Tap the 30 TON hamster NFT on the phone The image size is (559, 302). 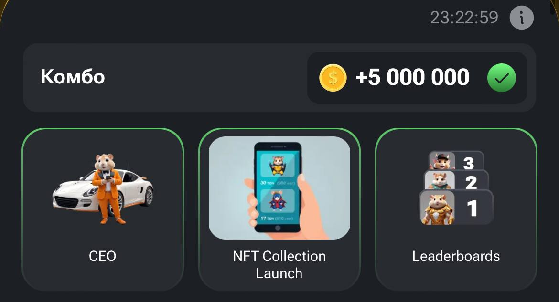pyautogui.click(x=278, y=166)
